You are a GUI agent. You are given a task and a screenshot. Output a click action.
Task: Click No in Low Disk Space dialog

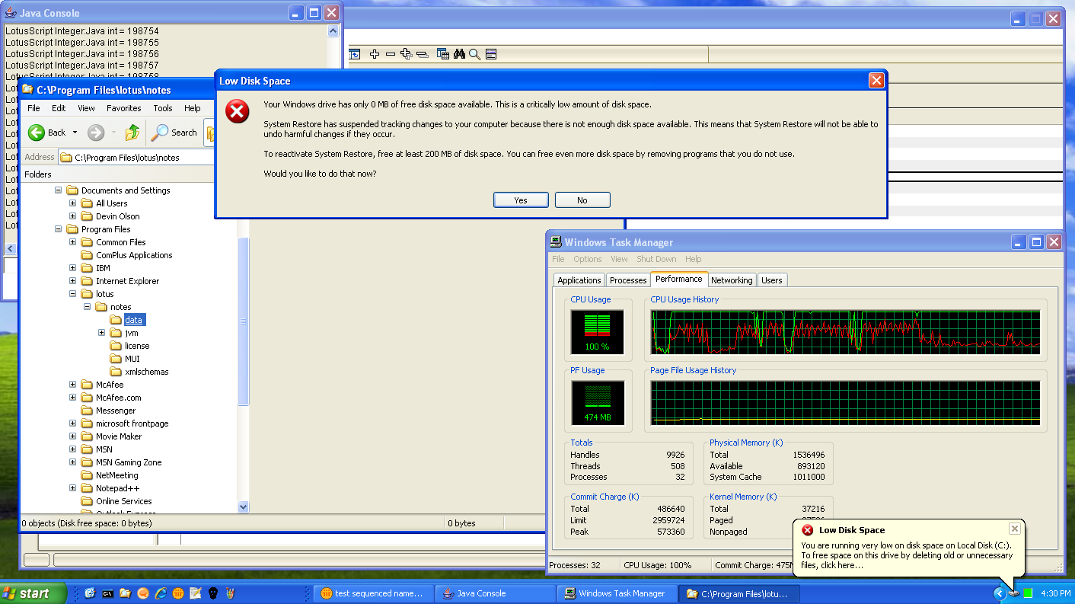coord(582,200)
